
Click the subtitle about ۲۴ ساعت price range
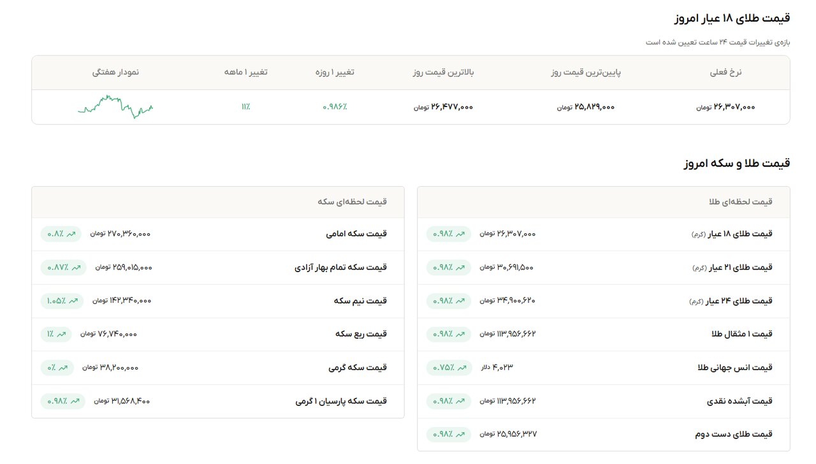pyautogui.click(x=718, y=42)
